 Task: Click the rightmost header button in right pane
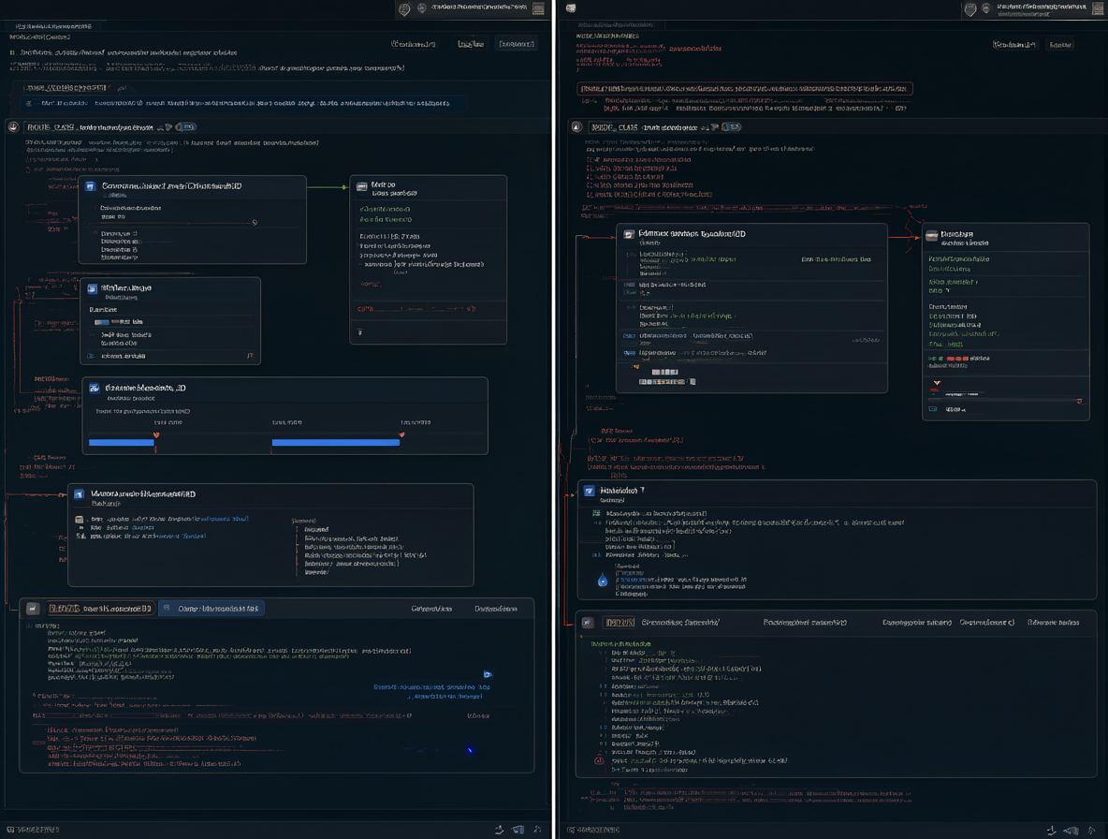coord(1060,45)
